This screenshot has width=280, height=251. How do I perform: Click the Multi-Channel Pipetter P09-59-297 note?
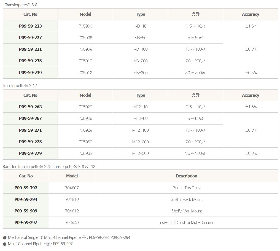point(40,244)
